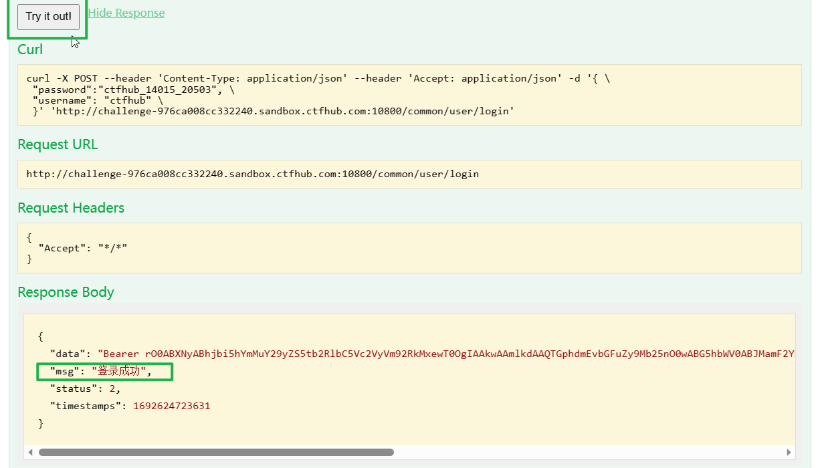Click the horizontal scrollbar's left arrow
This screenshot has height=468, width=822.
(x=30, y=452)
